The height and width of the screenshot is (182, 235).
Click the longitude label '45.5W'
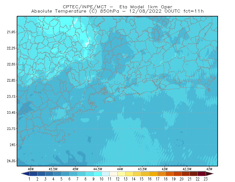coord(53,169)
